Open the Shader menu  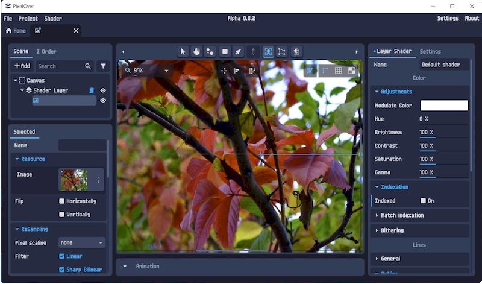point(53,19)
